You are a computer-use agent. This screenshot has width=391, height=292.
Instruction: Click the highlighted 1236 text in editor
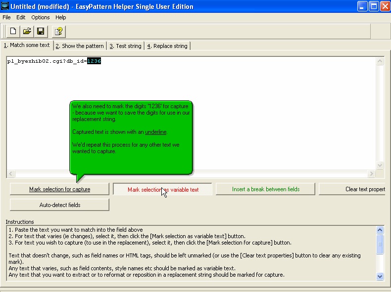pos(94,61)
